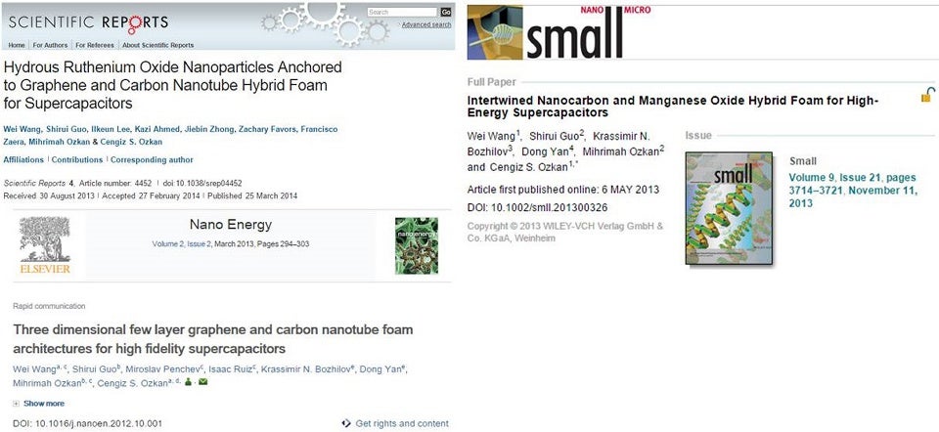This screenshot has width=939, height=432.
Task: Open the For Authors menu item
Action: click(50, 45)
